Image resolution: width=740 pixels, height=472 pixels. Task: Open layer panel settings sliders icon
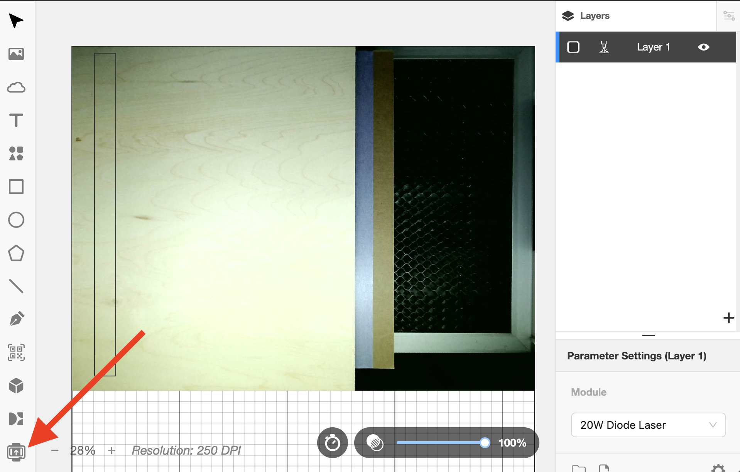(728, 16)
